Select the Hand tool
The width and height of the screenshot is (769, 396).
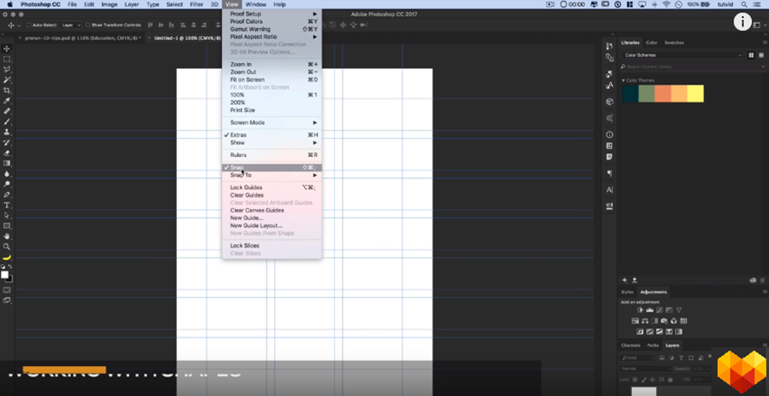7,236
